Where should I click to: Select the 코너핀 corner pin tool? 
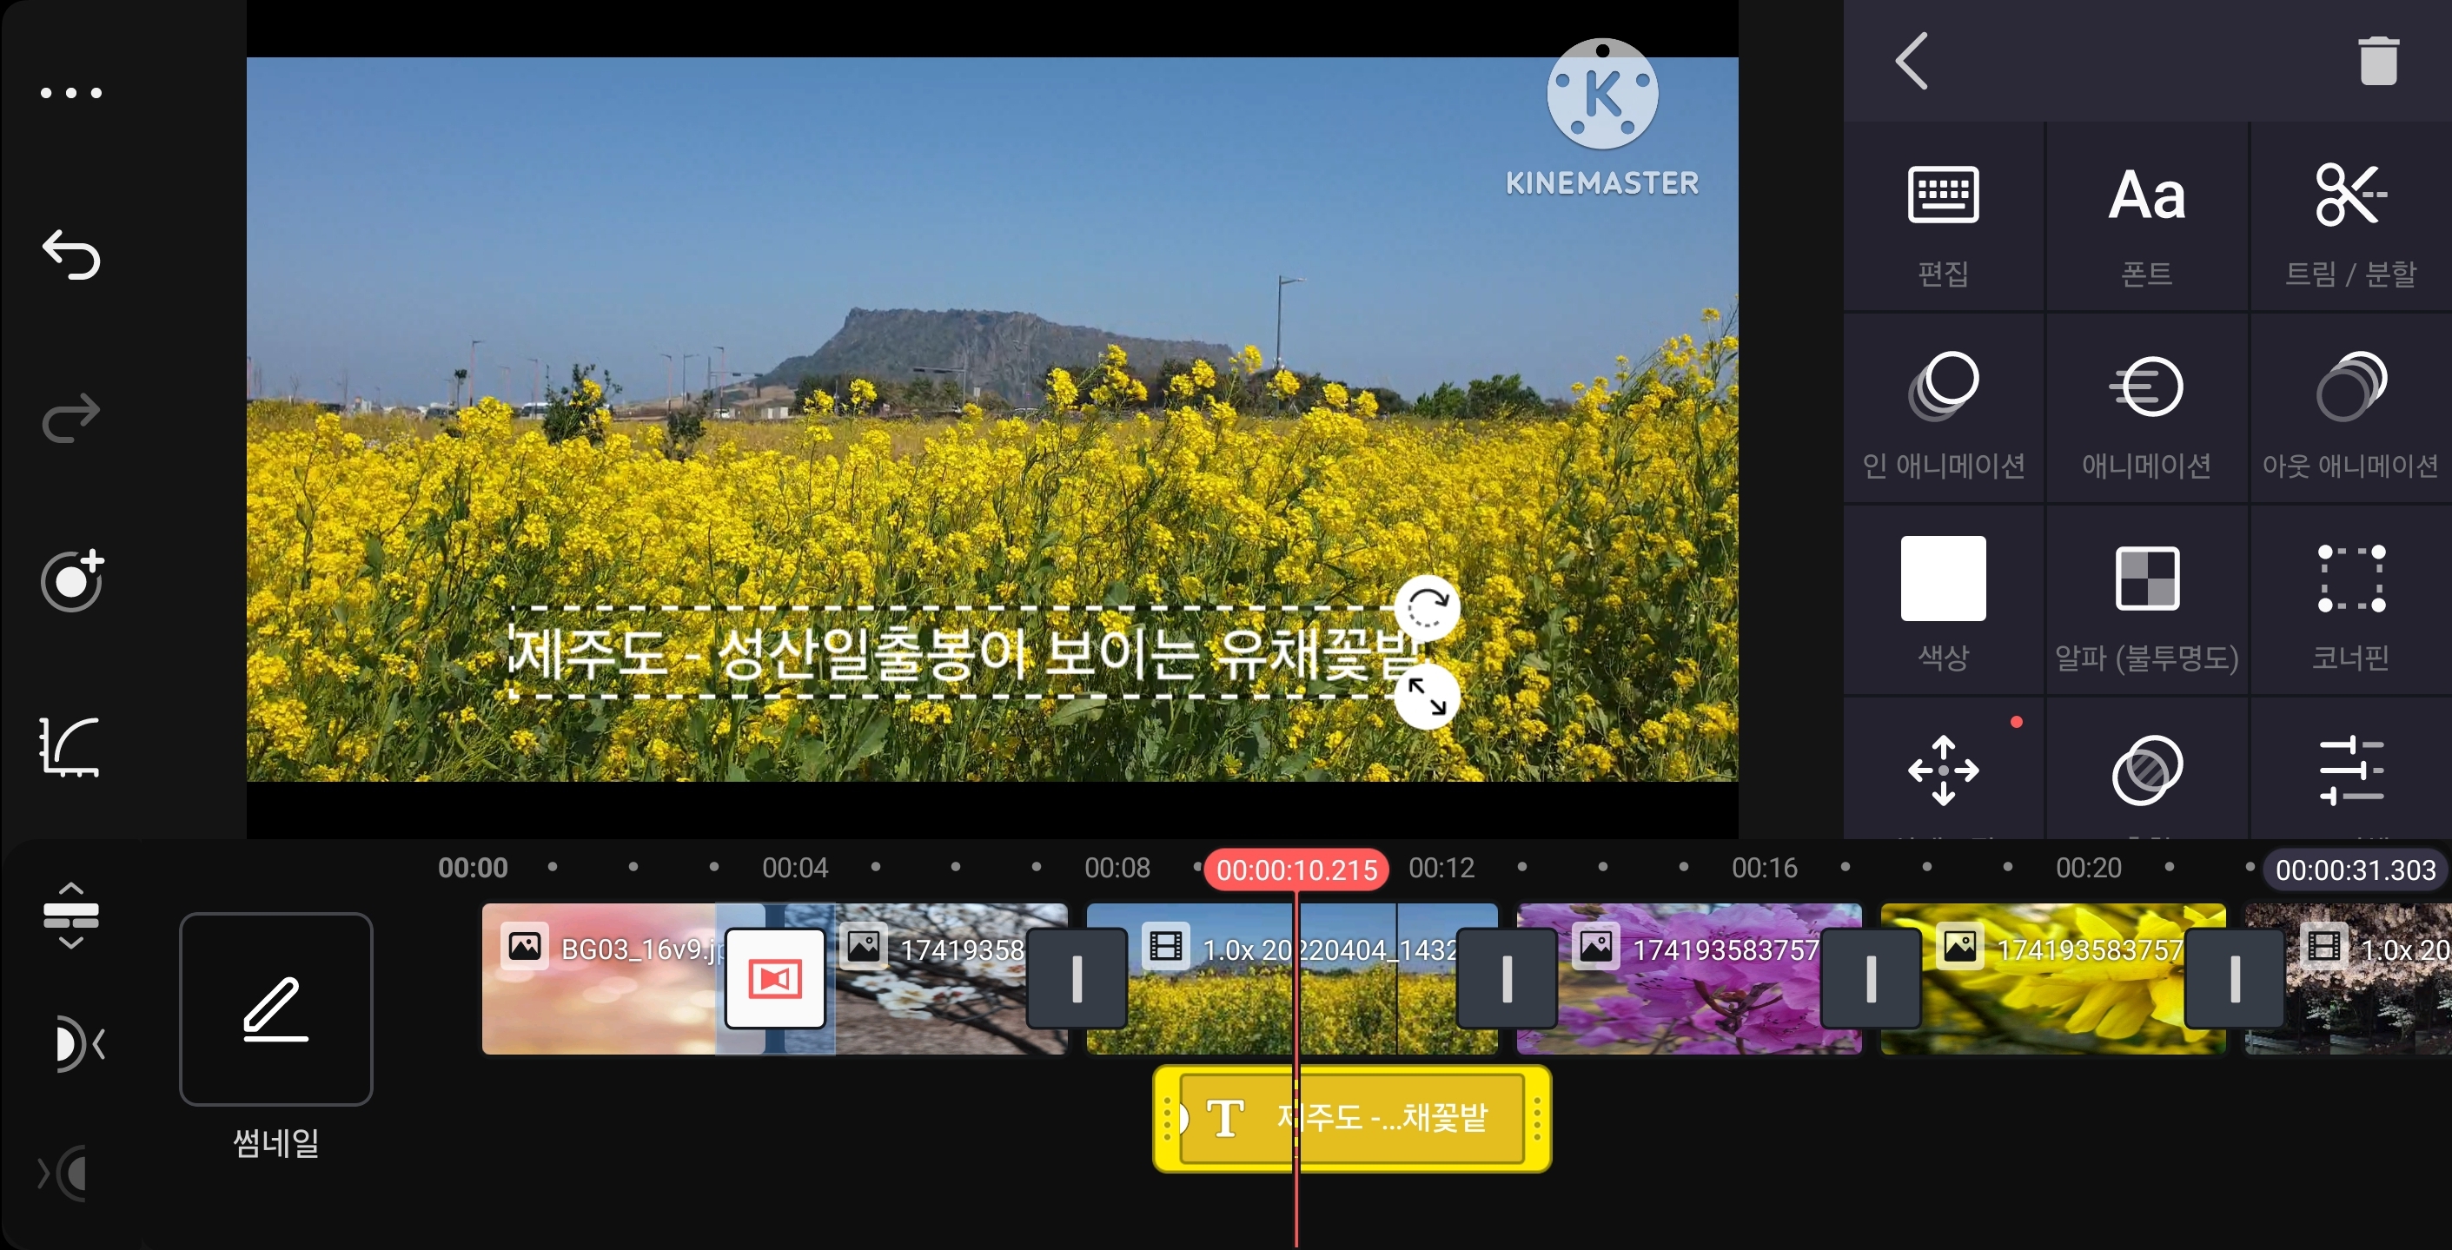(x=2350, y=601)
